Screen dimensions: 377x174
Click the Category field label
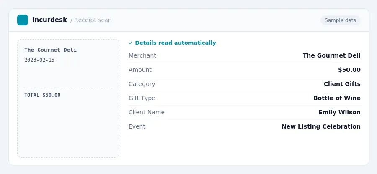pyautogui.click(x=142, y=84)
